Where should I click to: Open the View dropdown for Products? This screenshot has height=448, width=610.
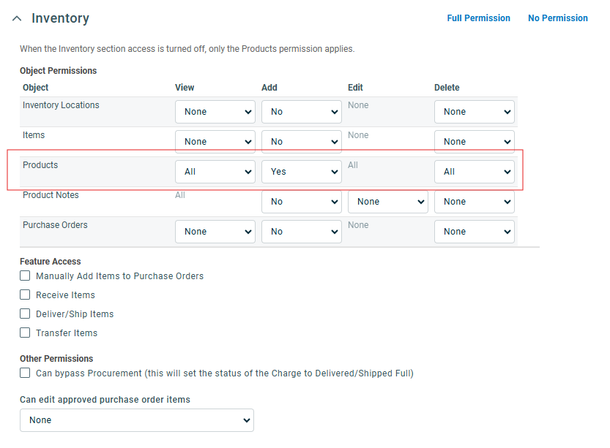215,171
